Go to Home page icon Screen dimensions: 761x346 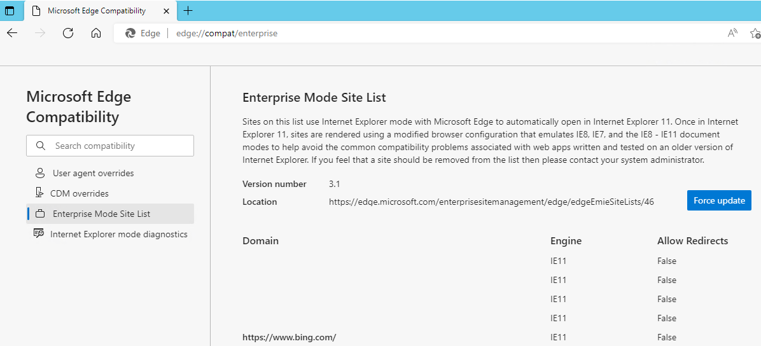(96, 33)
